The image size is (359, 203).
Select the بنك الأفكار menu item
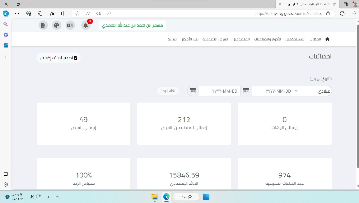(190, 39)
